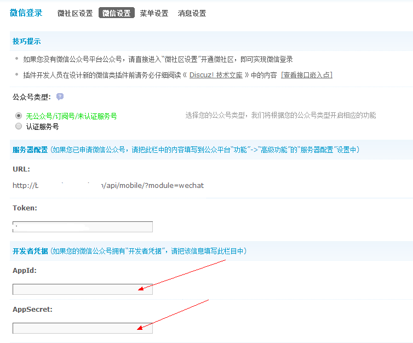Choose the 认证服务号 radio option

(19, 126)
